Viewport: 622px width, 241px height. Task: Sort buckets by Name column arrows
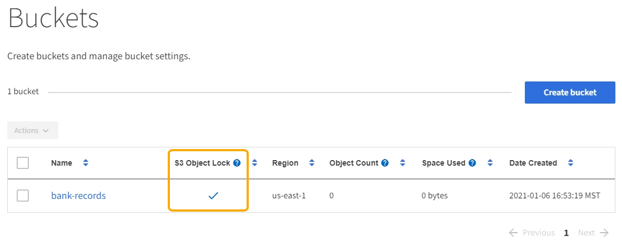click(x=86, y=163)
